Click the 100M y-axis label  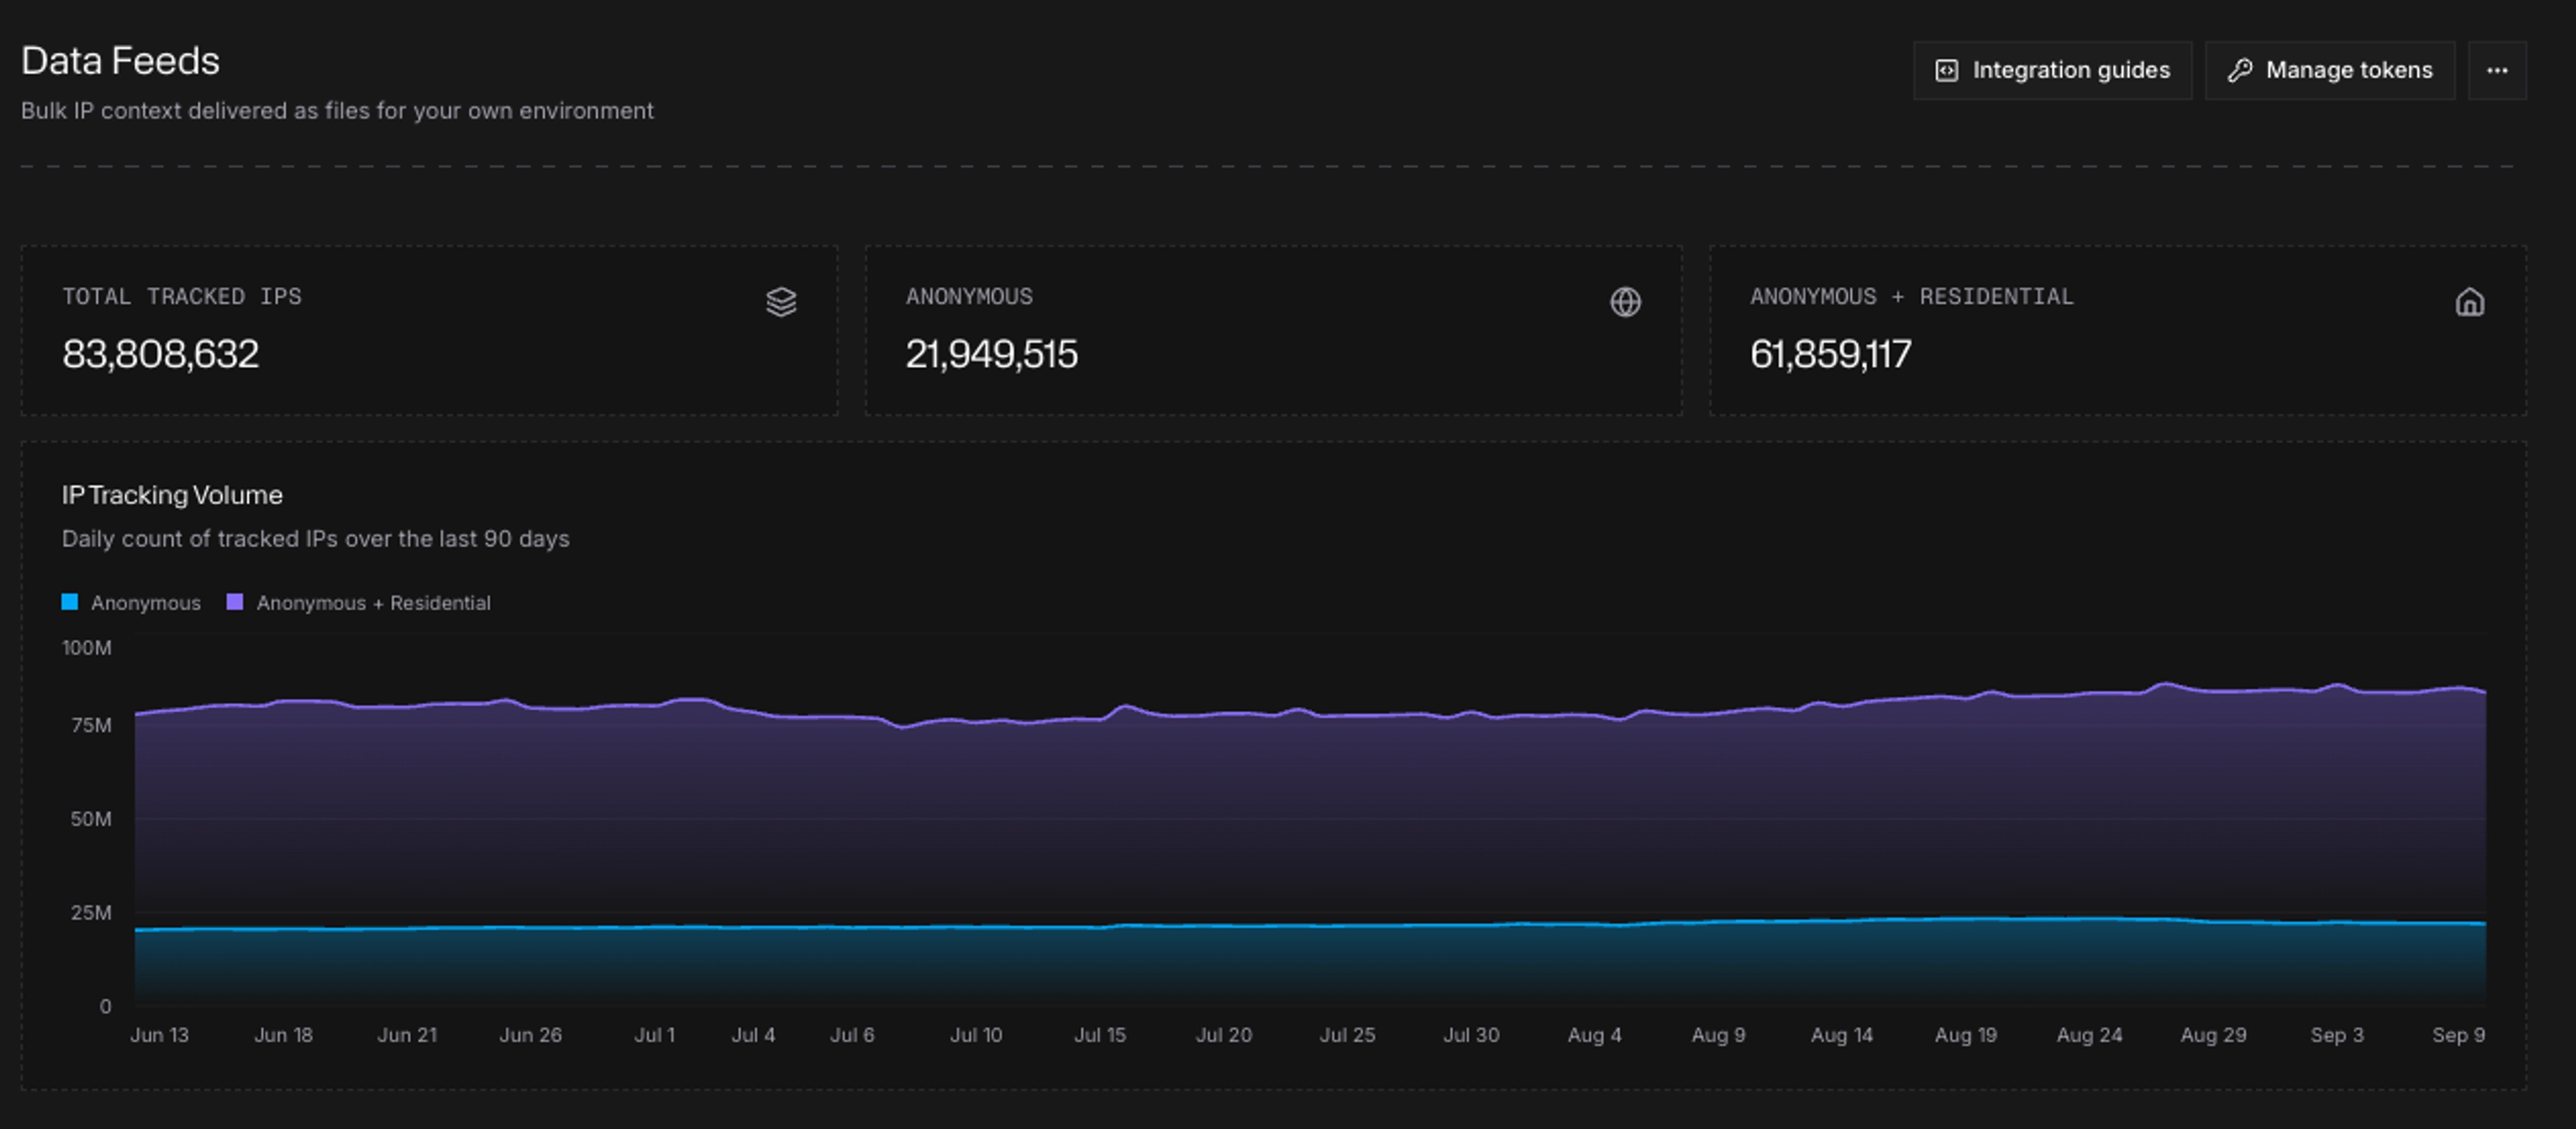pyautogui.click(x=87, y=648)
